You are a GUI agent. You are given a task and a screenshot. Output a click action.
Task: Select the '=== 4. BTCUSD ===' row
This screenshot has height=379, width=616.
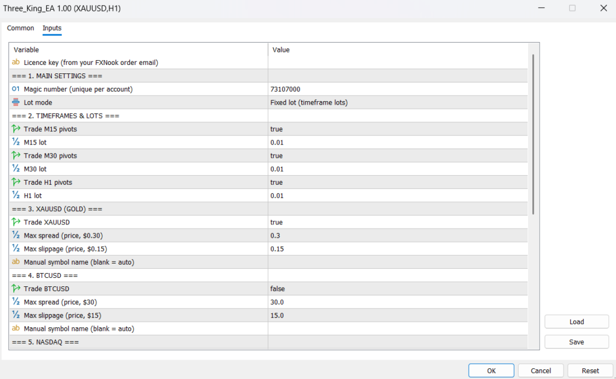tap(268, 276)
